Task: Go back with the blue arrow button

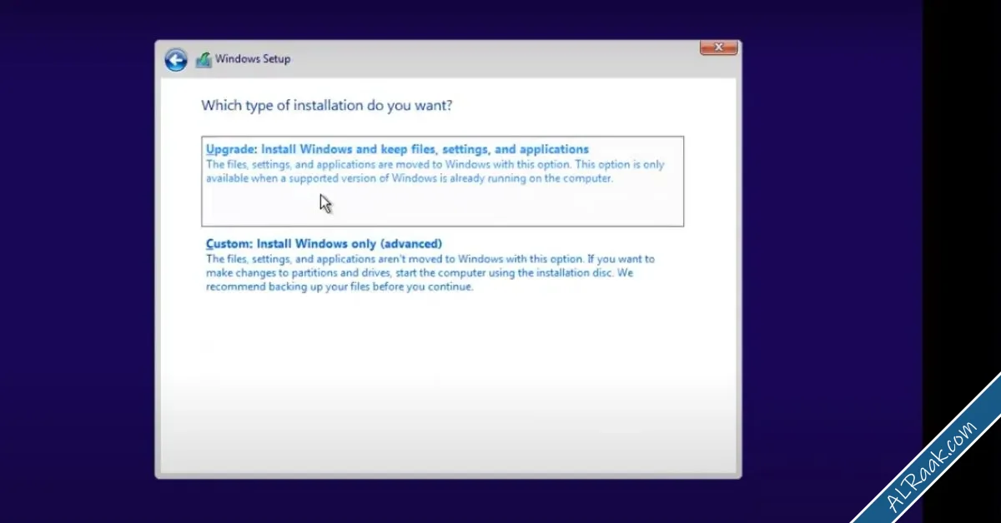Action: click(176, 60)
